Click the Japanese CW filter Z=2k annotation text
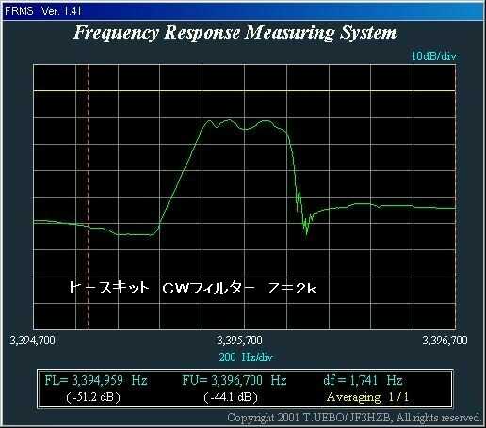This screenshot has width=486, height=428. click(x=193, y=288)
